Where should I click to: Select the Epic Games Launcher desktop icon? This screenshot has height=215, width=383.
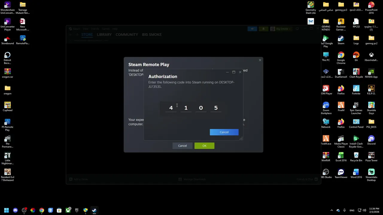(356, 108)
